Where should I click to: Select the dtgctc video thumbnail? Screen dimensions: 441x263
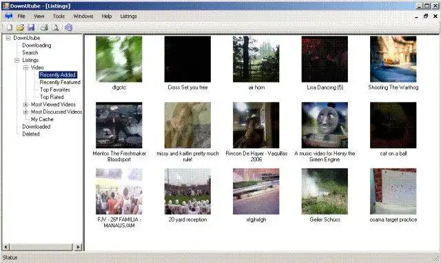coord(119,59)
